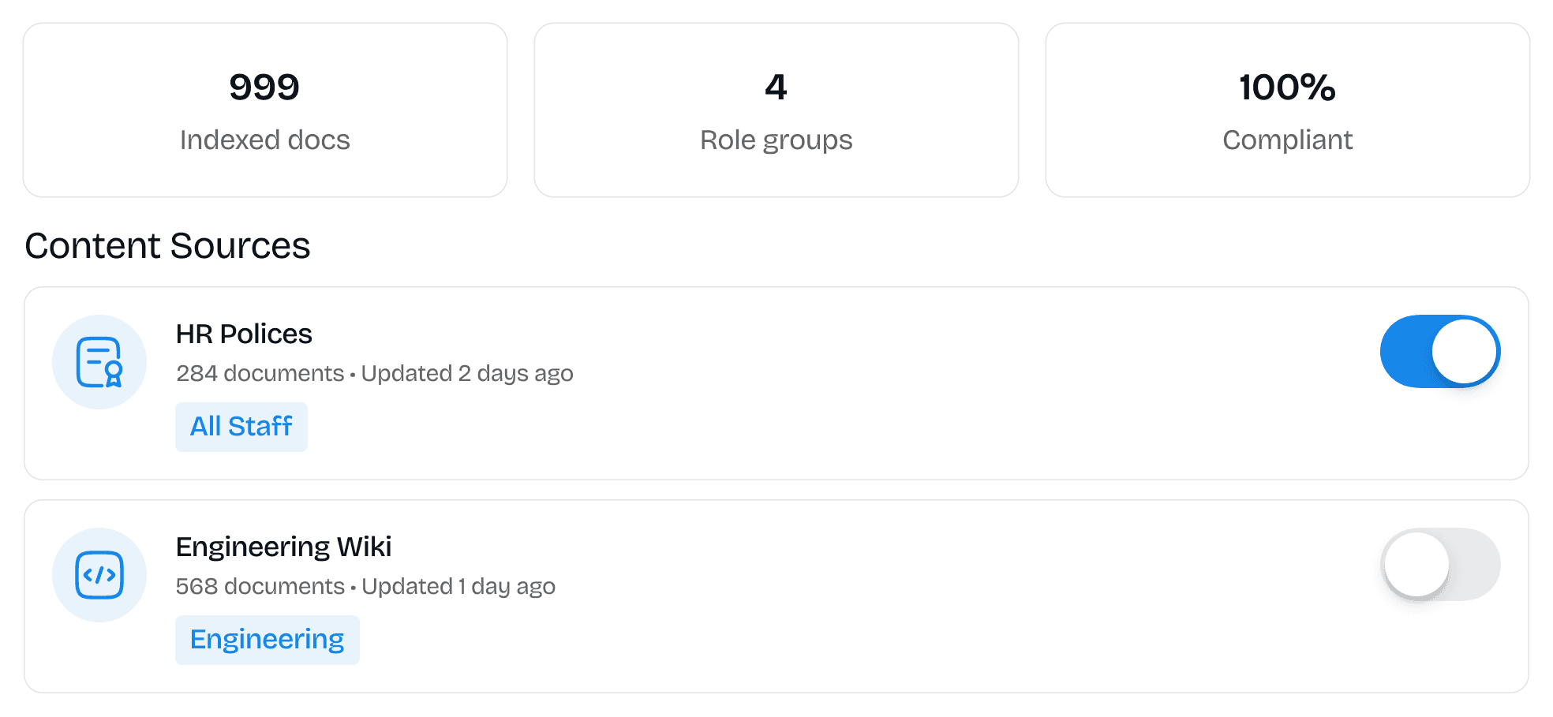Click the Engineering role tag
The height and width of the screenshot is (717, 1553).
(268, 640)
